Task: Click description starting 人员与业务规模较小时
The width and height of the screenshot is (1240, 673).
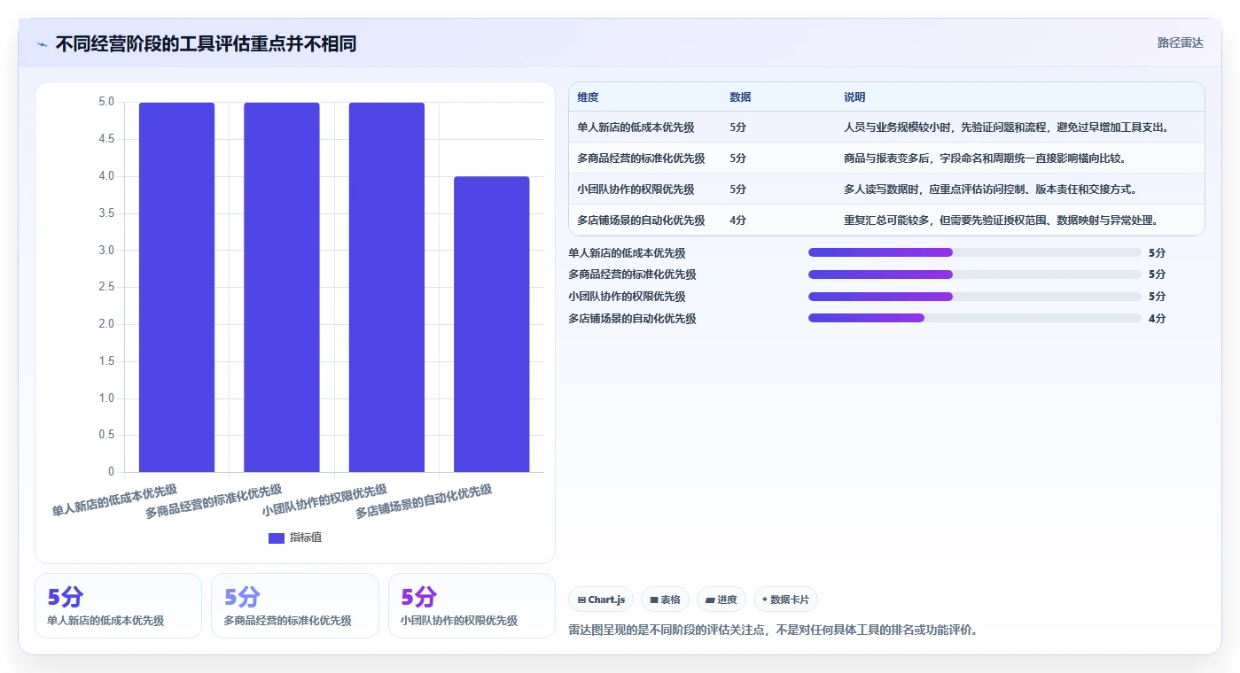Action: (x=1006, y=128)
